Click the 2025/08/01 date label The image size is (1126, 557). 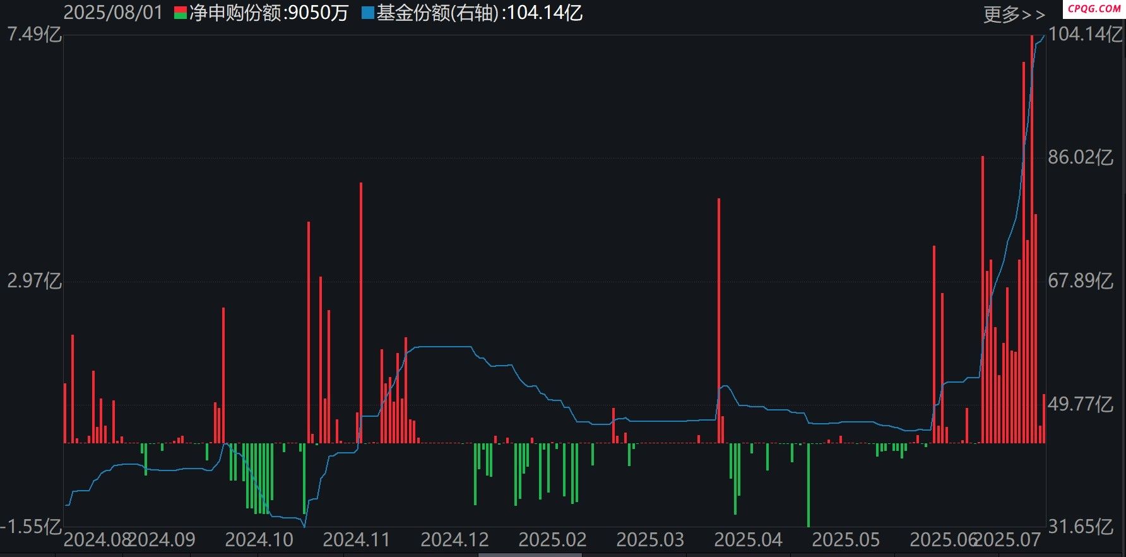[113, 13]
